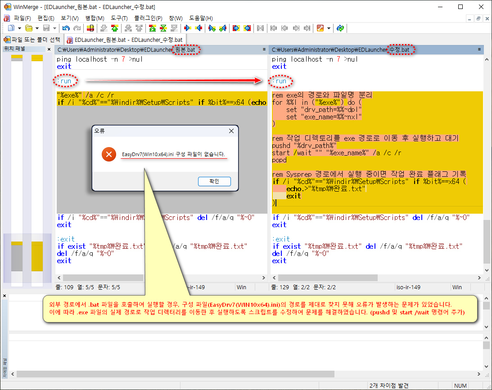
Task: Click 'pushd "%drv_path%"' line in right pane
Action: 304,145
